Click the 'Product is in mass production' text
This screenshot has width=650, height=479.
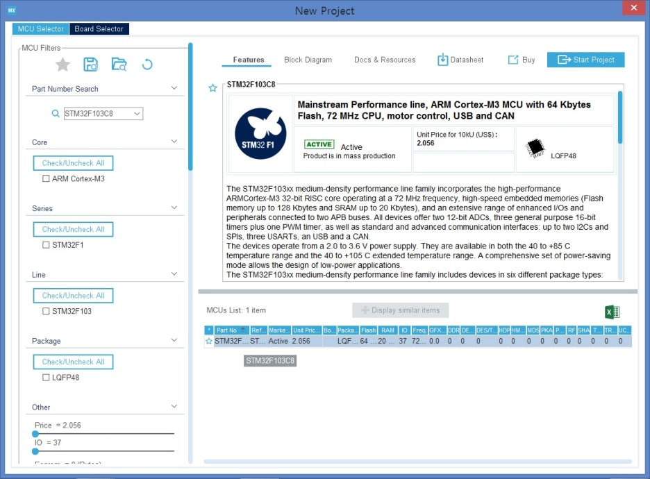click(349, 156)
